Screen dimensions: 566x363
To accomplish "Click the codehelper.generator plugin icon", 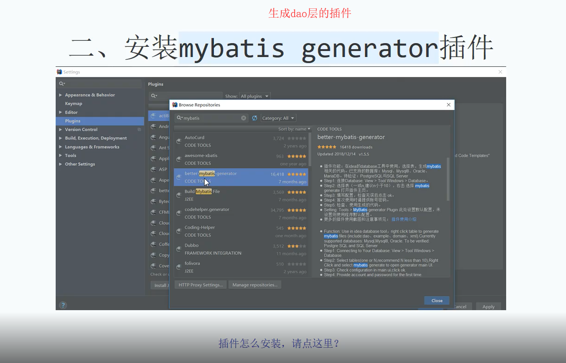I will (179, 213).
